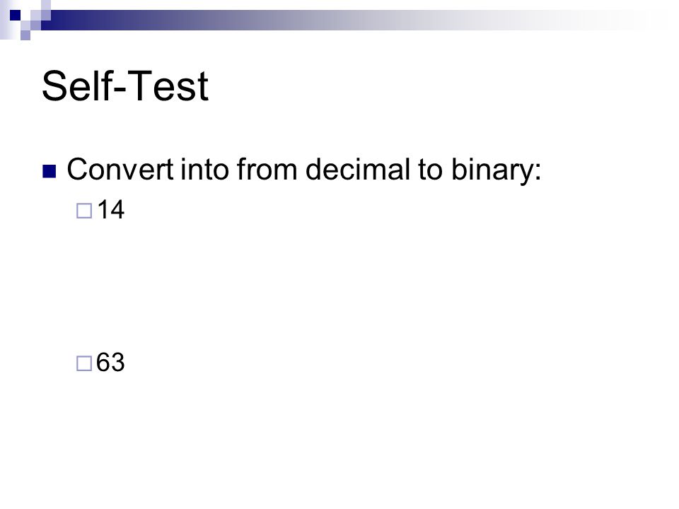Viewport: 679px width, 509px height.
Task: Select the hollow square bullet beside 63
Action: (84, 363)
